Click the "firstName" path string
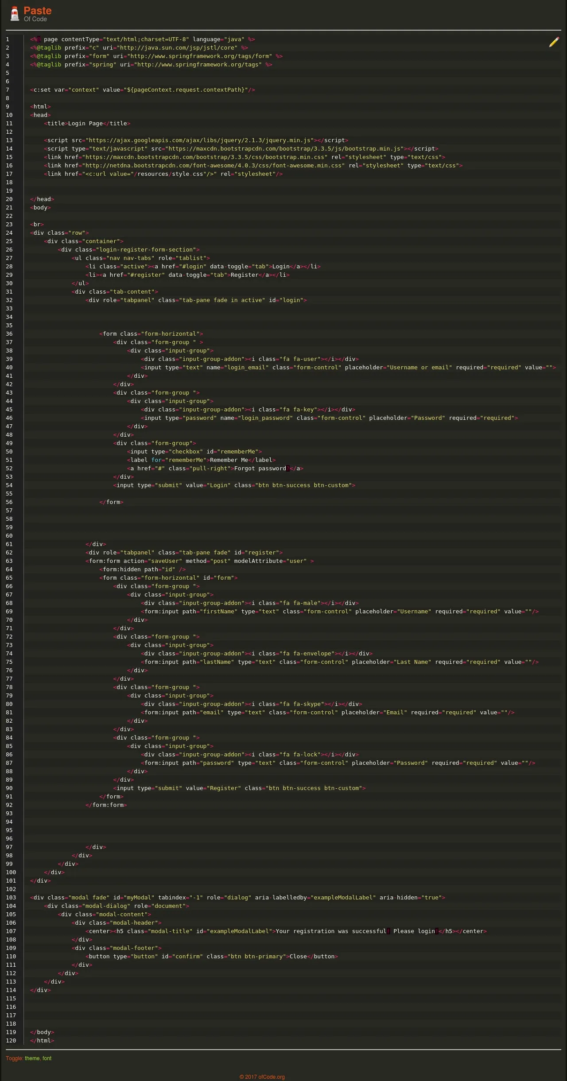 coord(218,612)
